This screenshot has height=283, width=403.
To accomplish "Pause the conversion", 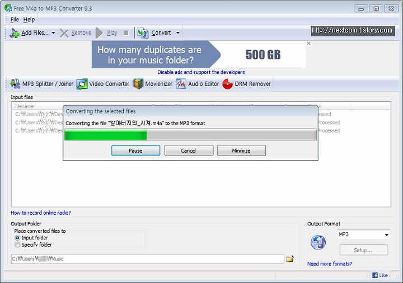I will [x=135, y=150].
